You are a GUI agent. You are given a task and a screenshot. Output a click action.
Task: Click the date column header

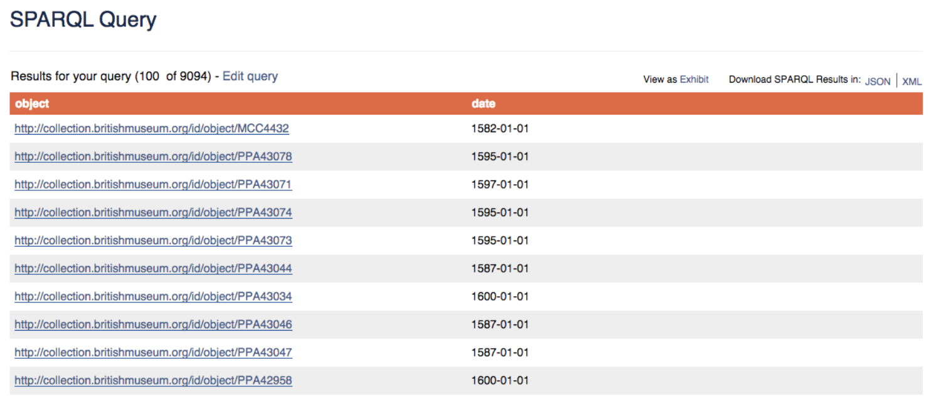[483, 104]
